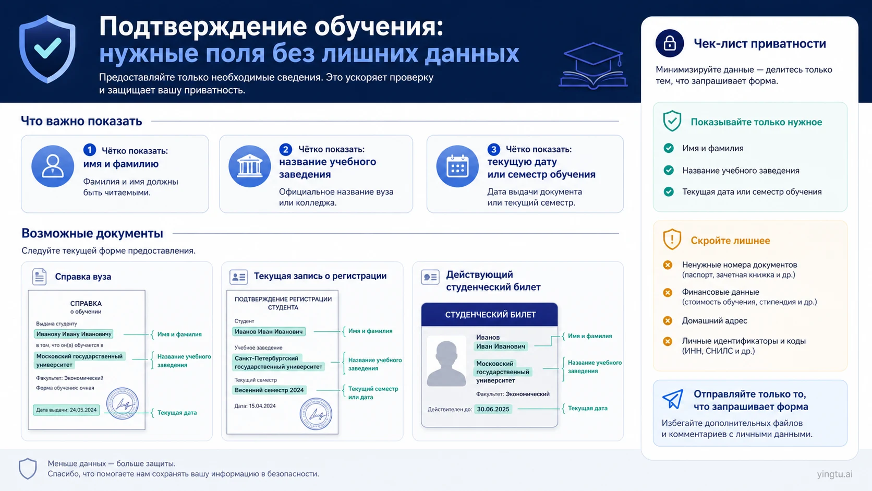Click the ID icon next to Действующий студенческий билет

tap(430, 277)
